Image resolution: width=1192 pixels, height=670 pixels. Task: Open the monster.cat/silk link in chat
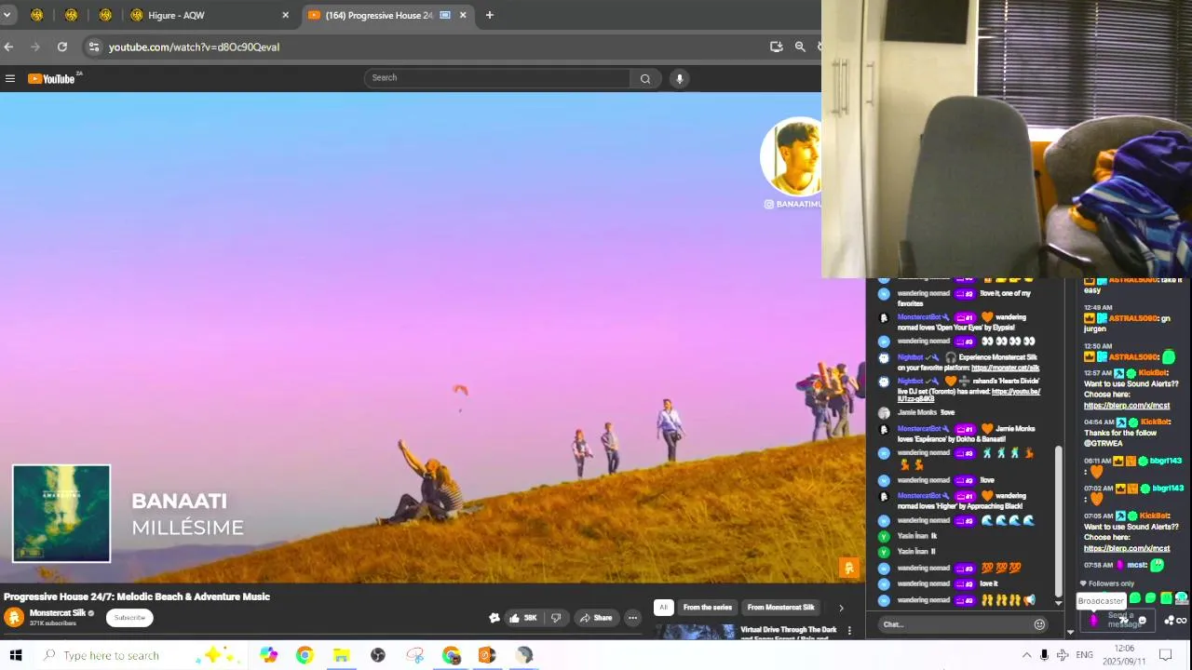click(x=1005, y=368)
